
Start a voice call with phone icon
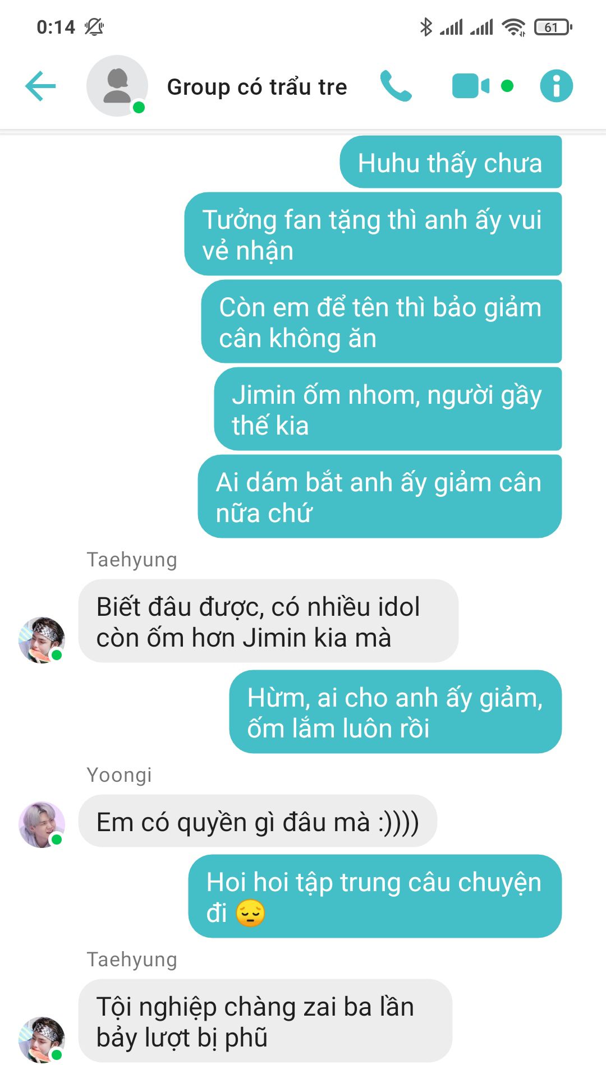coord(396,86)
